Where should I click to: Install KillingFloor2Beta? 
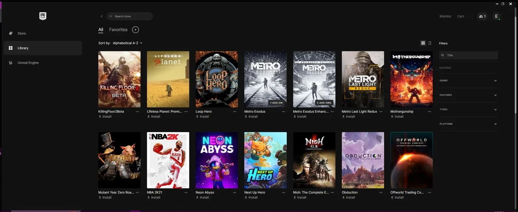click(x=105, y=117)
